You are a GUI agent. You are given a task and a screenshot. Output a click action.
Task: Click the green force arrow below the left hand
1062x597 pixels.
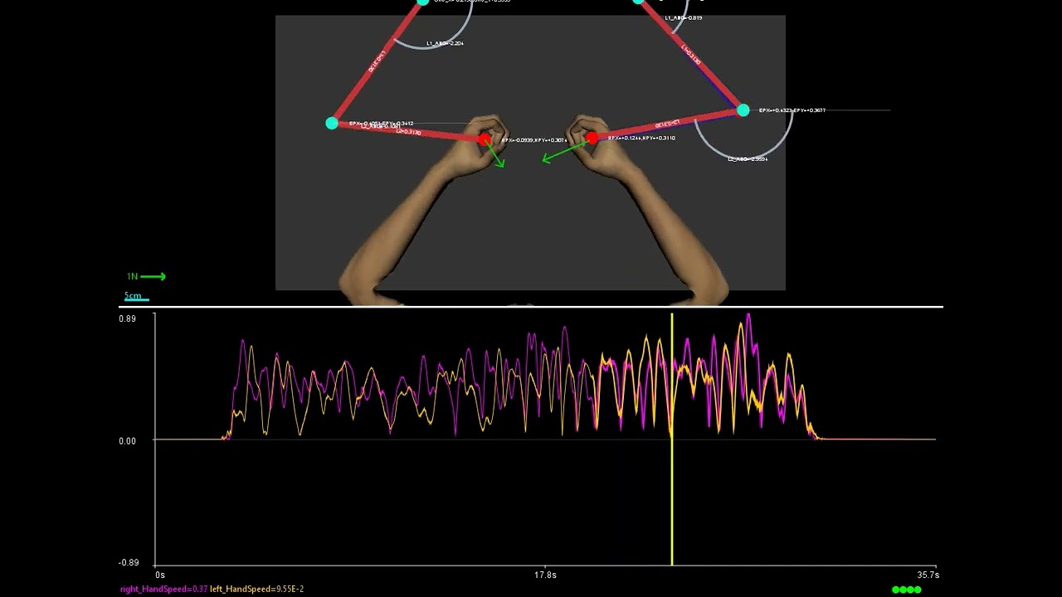pos(495,154)
